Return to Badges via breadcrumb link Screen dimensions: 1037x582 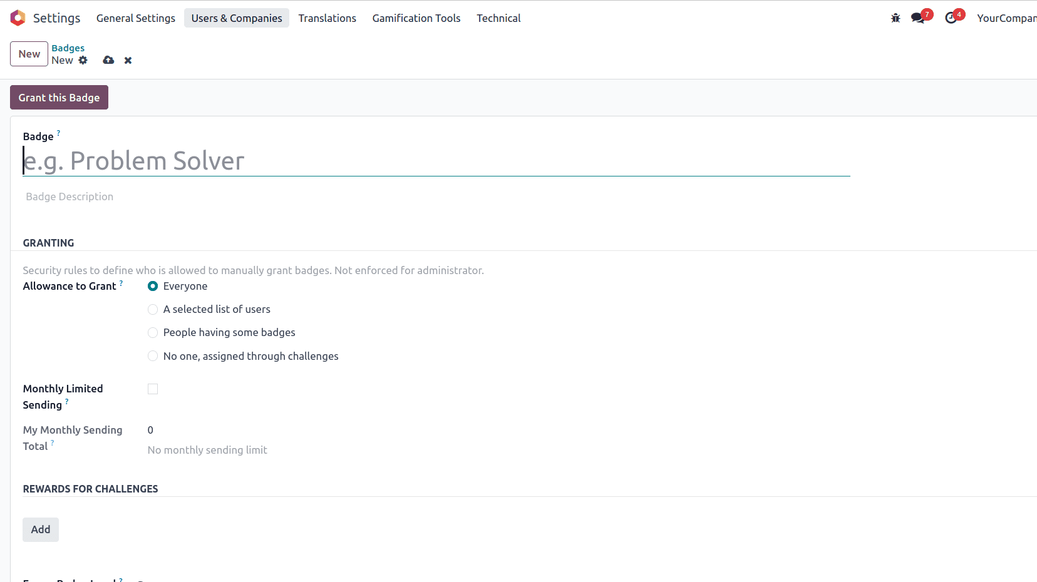click(x=68, y=48)
